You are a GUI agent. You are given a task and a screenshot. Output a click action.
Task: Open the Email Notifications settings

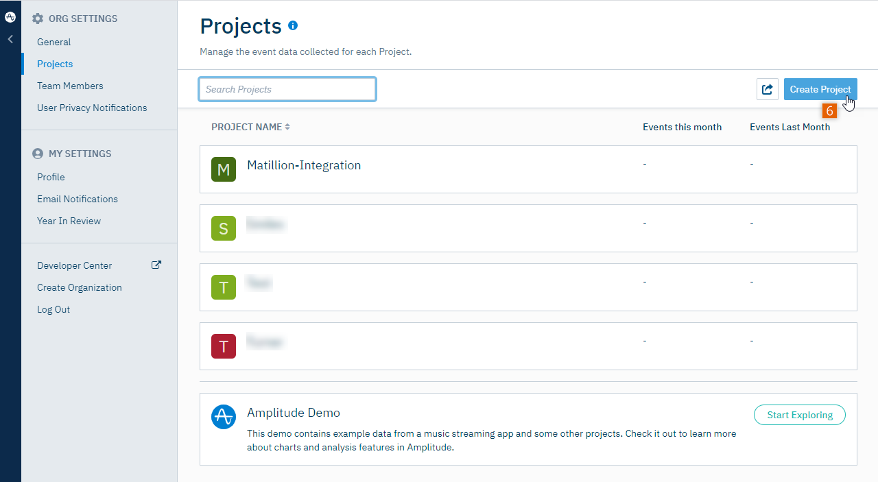(78, 199)
